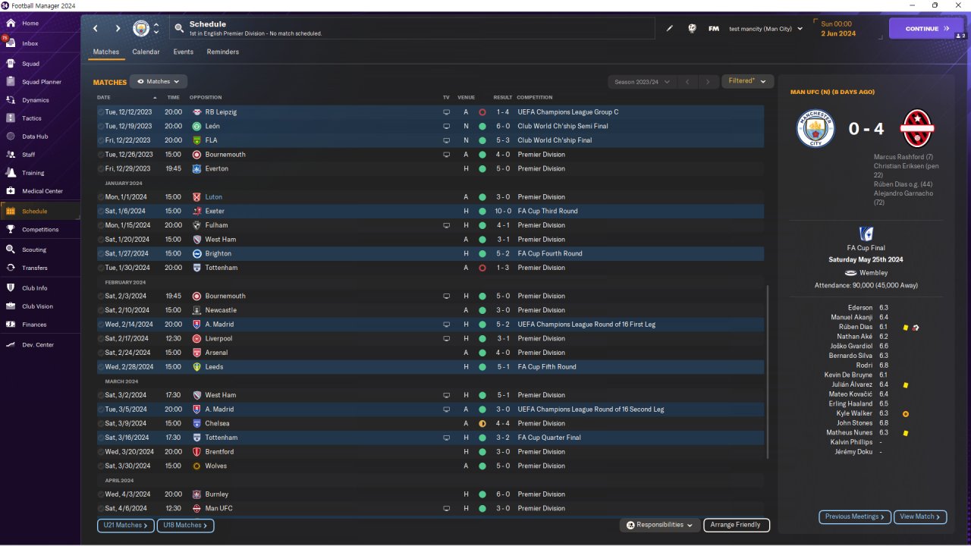Open the Scouting magnifier icon

point(11,249)
